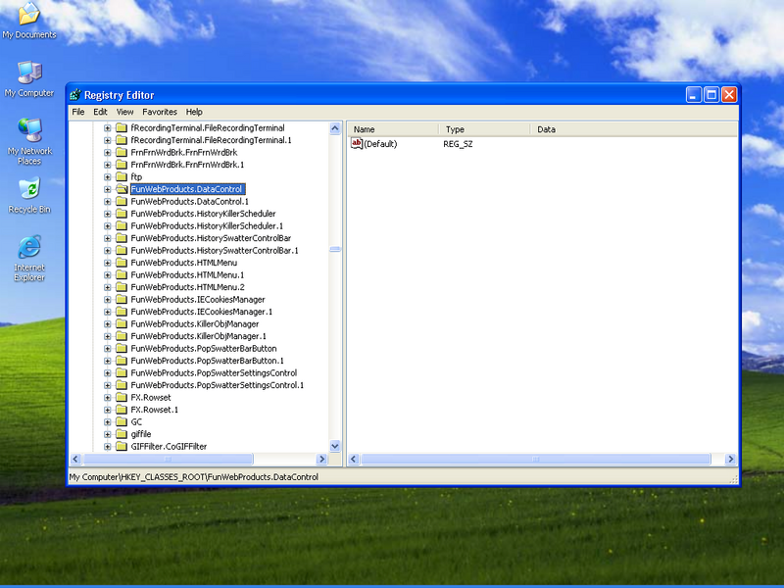Click folder icon beside FrnFrnWrdBrk.FrnFrnWrdBrk
The image size is (784, 588).
[122, 152]
